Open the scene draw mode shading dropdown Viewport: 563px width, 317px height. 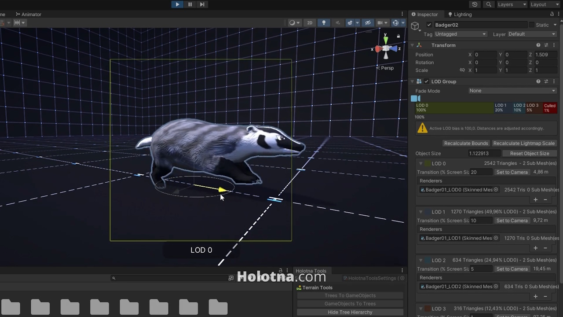[x=294, y=23]
